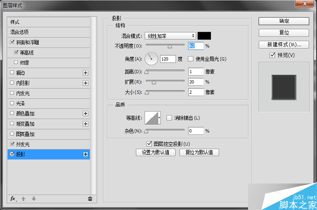317x210 pixels.
Task: Click the 等高线 contour thumbnail in 品质
Action: (x=151, y=118)
